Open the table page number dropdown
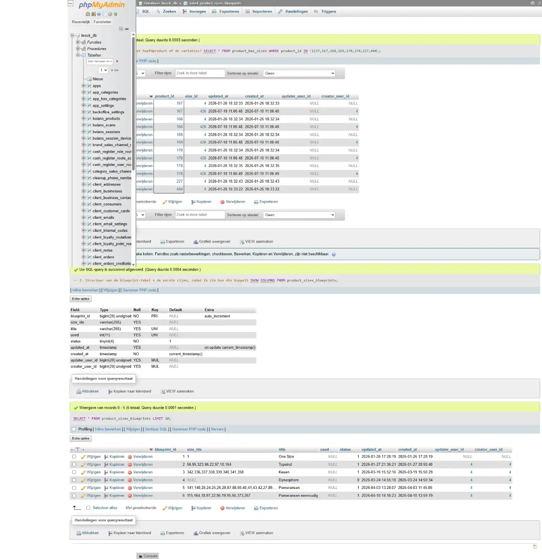This screenshot has width=542, height=559. [x=103, y=70]
